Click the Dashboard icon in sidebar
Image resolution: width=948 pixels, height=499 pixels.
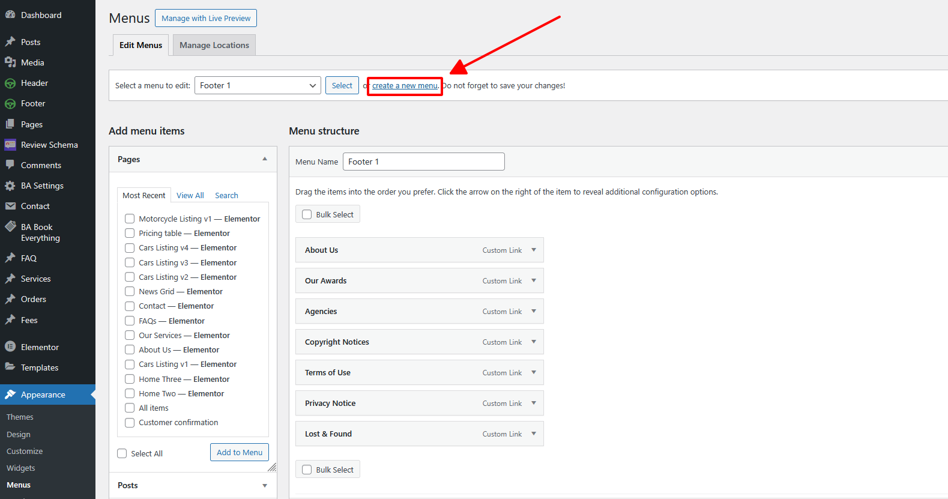pos(10,15)
